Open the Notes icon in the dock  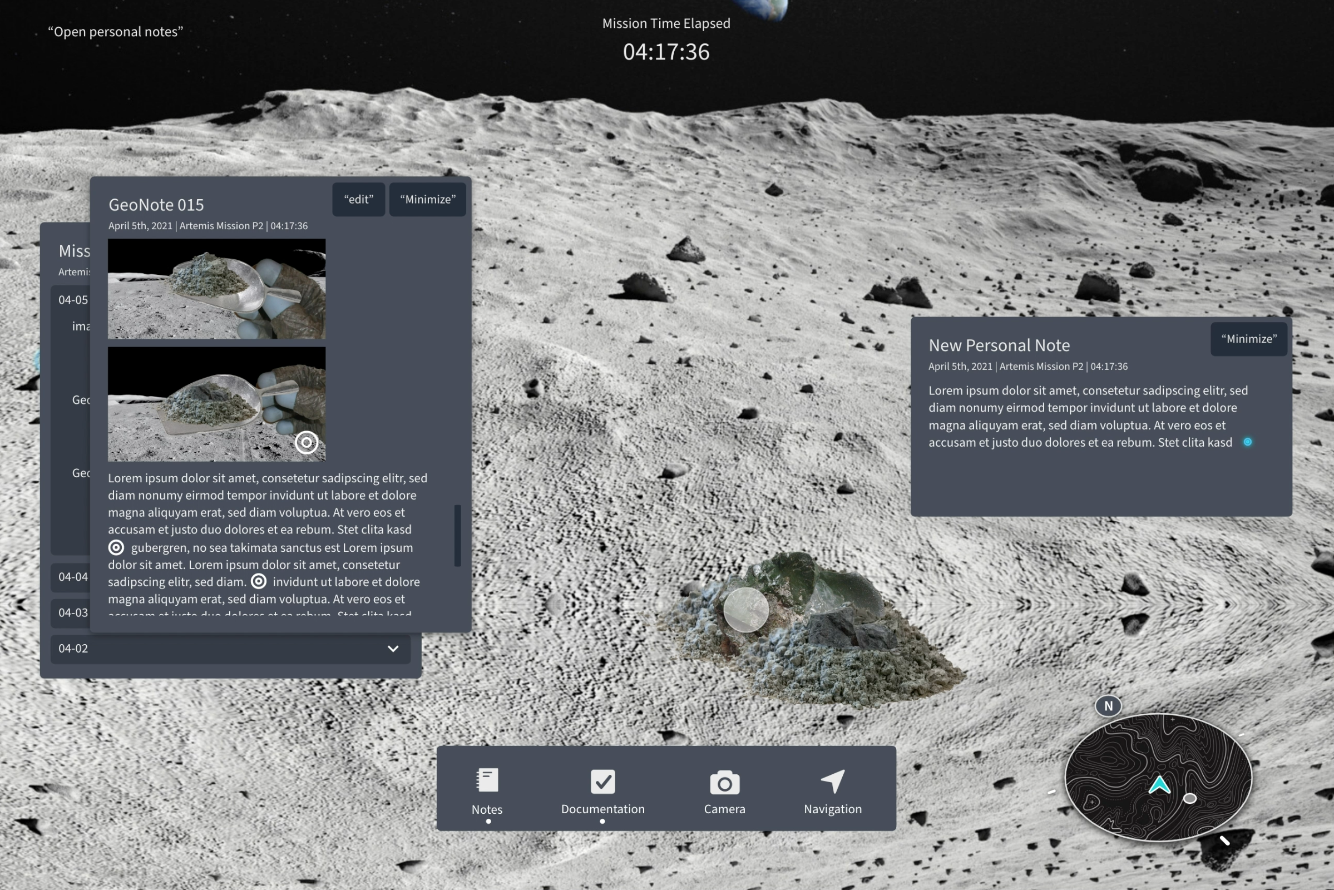[487, 780]
